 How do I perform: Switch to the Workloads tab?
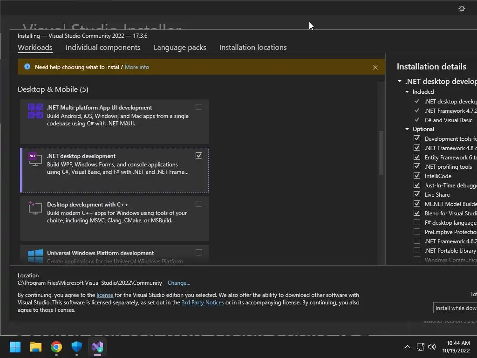pyautogui.click(x=35, y=47)
